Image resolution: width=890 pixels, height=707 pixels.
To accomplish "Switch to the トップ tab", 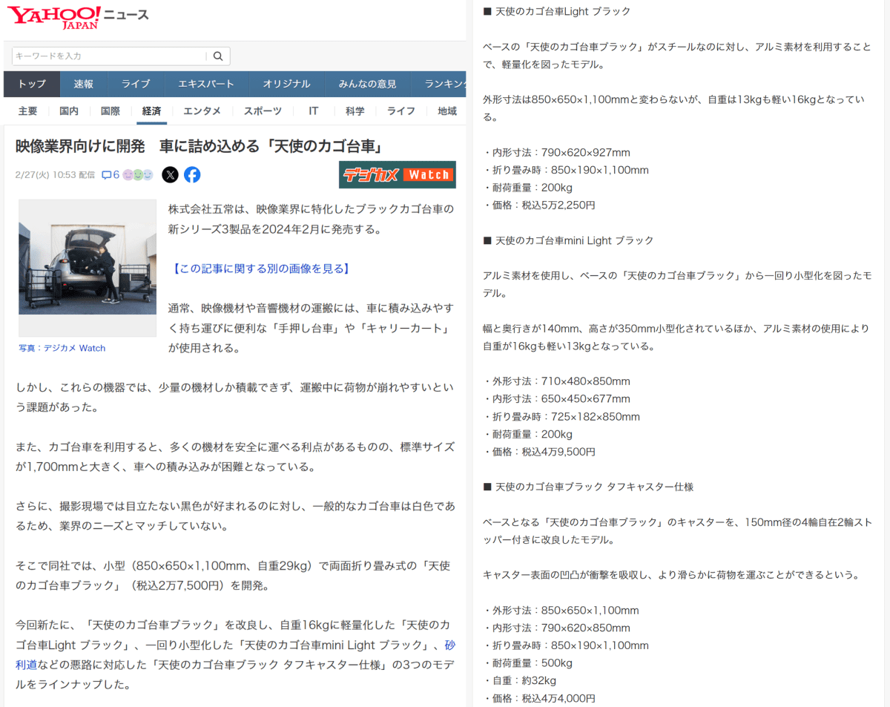I will pos(32,85).
